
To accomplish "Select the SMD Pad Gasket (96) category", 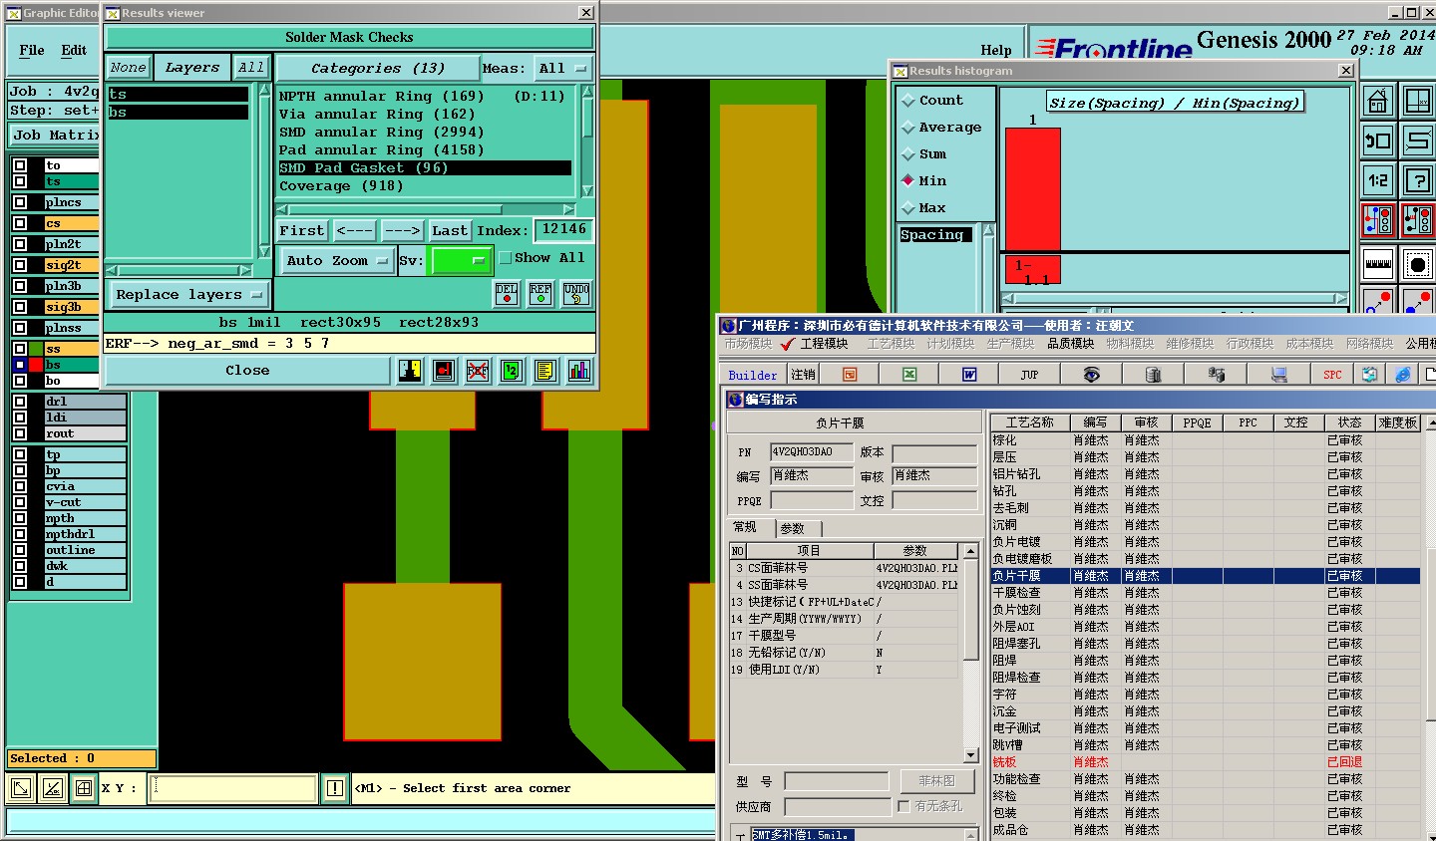I will point(425,168).
